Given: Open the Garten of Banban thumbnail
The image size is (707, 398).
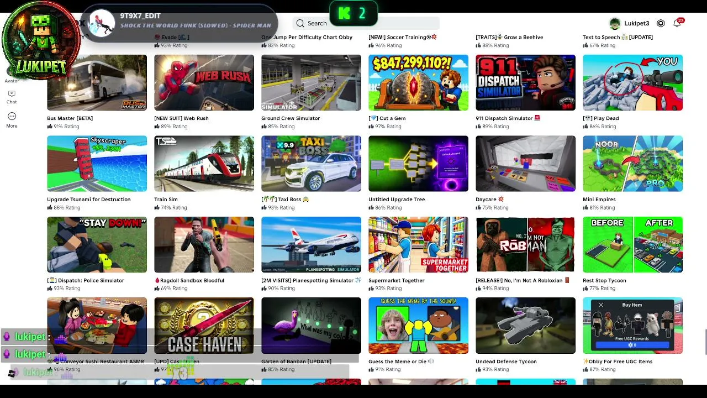Looking at the screenshot, I should tap(312, 326).
